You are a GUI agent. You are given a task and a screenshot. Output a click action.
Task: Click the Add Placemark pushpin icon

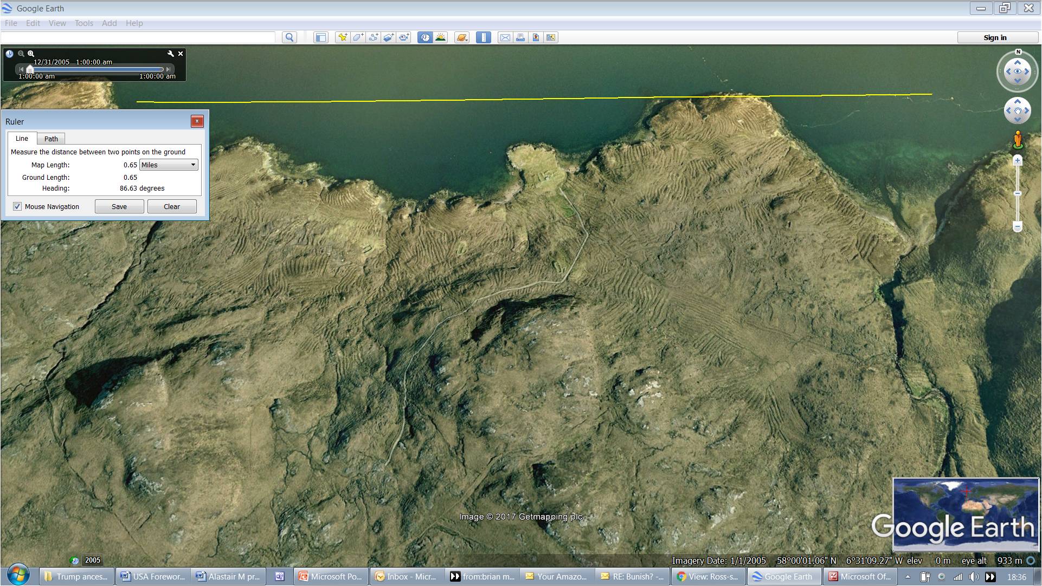[x=342, y=37]
